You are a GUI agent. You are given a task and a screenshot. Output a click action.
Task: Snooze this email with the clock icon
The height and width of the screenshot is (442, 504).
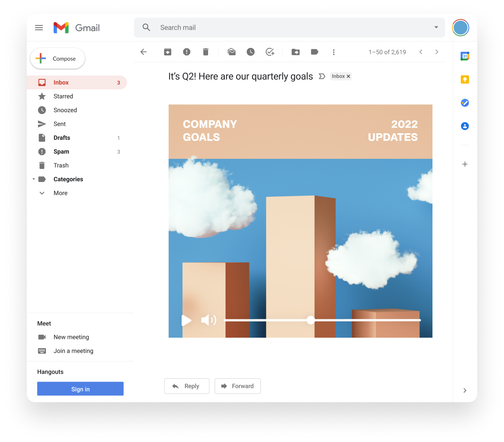(251, 52)
